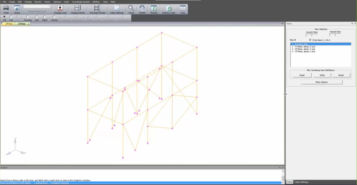The height and width of the screenshot is (185, 357).
Task: Select the Rotate tool
Action: [x=142, y=9]
